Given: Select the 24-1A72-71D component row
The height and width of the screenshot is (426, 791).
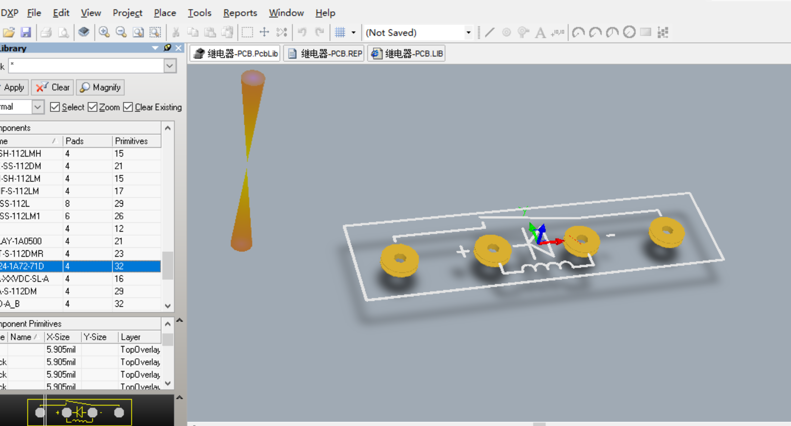Looking at the screenshot, I should [x=80, y=266].
